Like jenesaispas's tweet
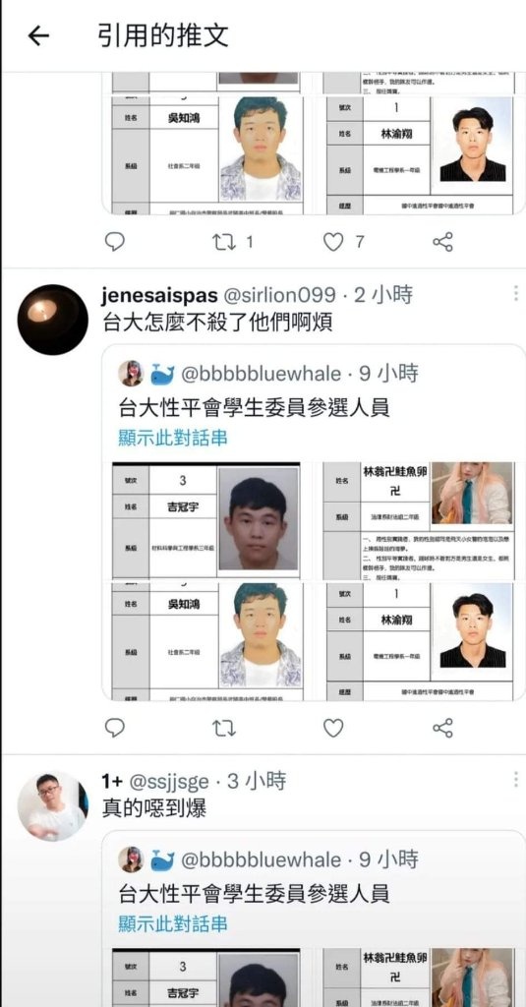526x1007 pixels. tap(332, 728)
